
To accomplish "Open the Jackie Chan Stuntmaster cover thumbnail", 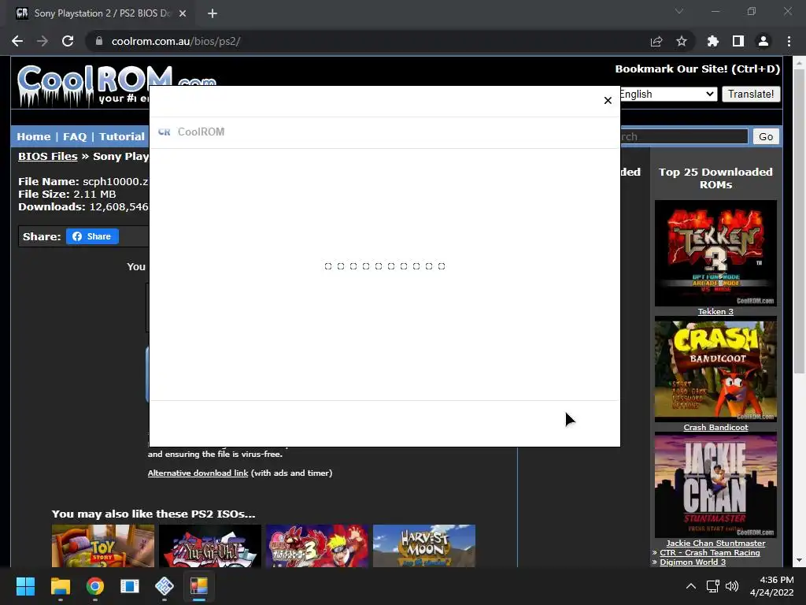I will pyautogui.click(x=715, y=486).
